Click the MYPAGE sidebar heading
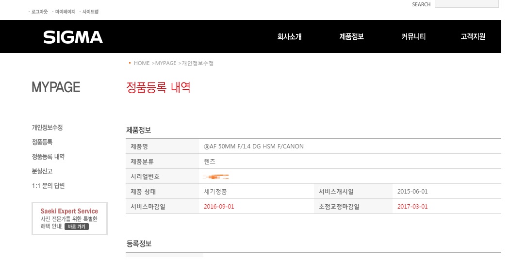 tap(56, 87)
